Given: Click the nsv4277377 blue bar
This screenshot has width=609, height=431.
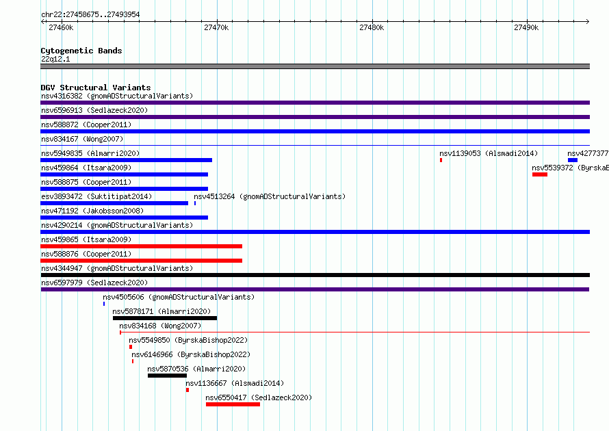Looking at the screenshot, I should pyautogui.click(x=573, y=160).
